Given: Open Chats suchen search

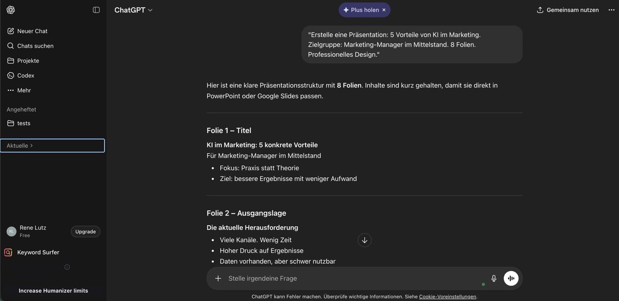Looking at the screenshot, I should pos(35,46).
